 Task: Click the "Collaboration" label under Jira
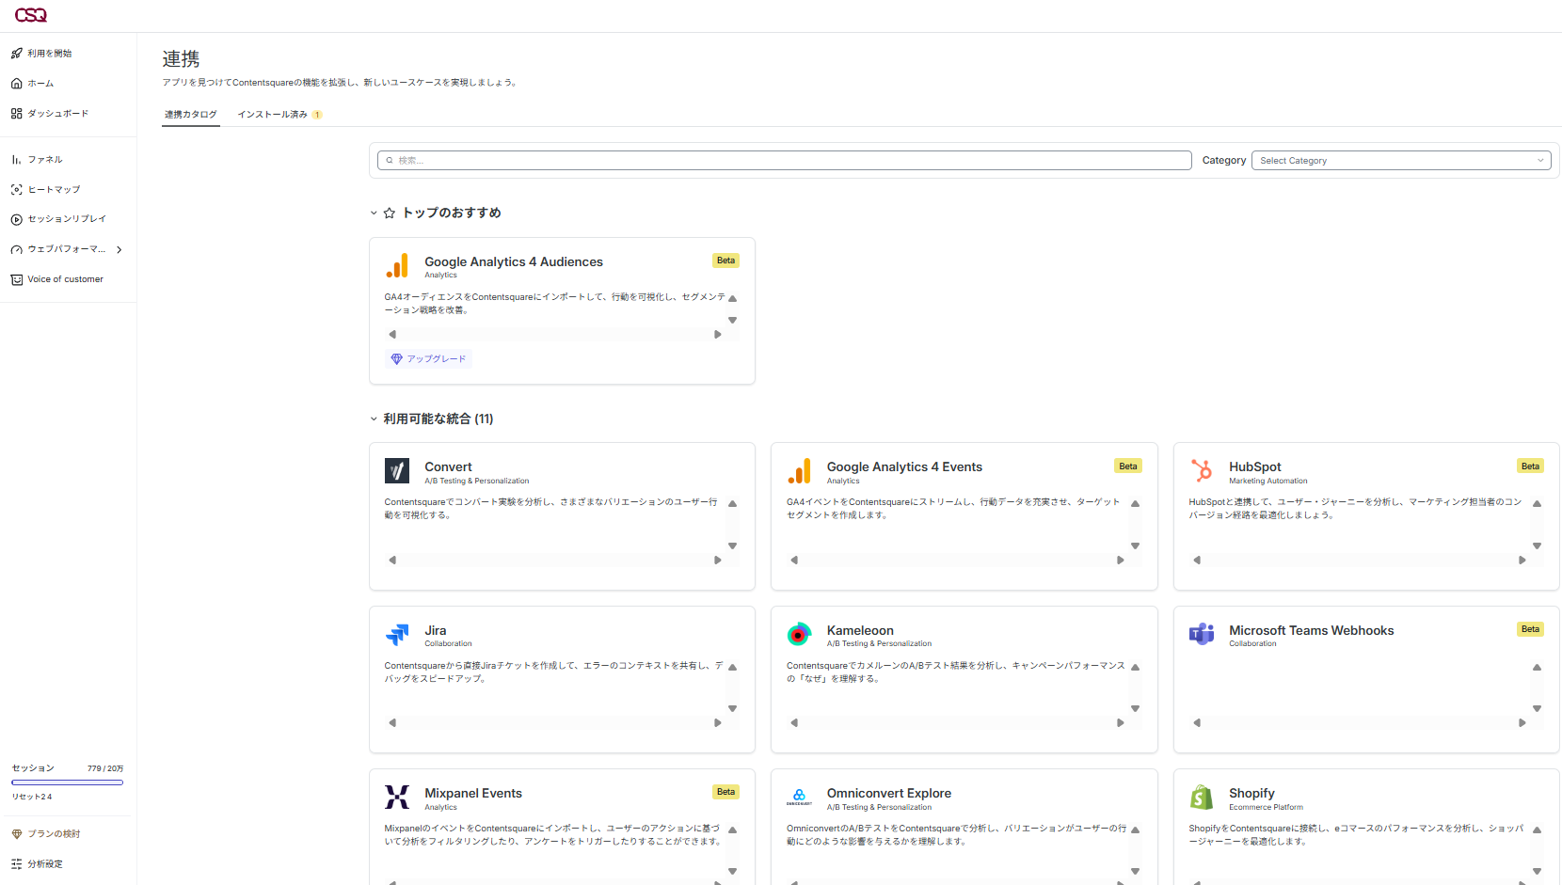tap(448, 644)
